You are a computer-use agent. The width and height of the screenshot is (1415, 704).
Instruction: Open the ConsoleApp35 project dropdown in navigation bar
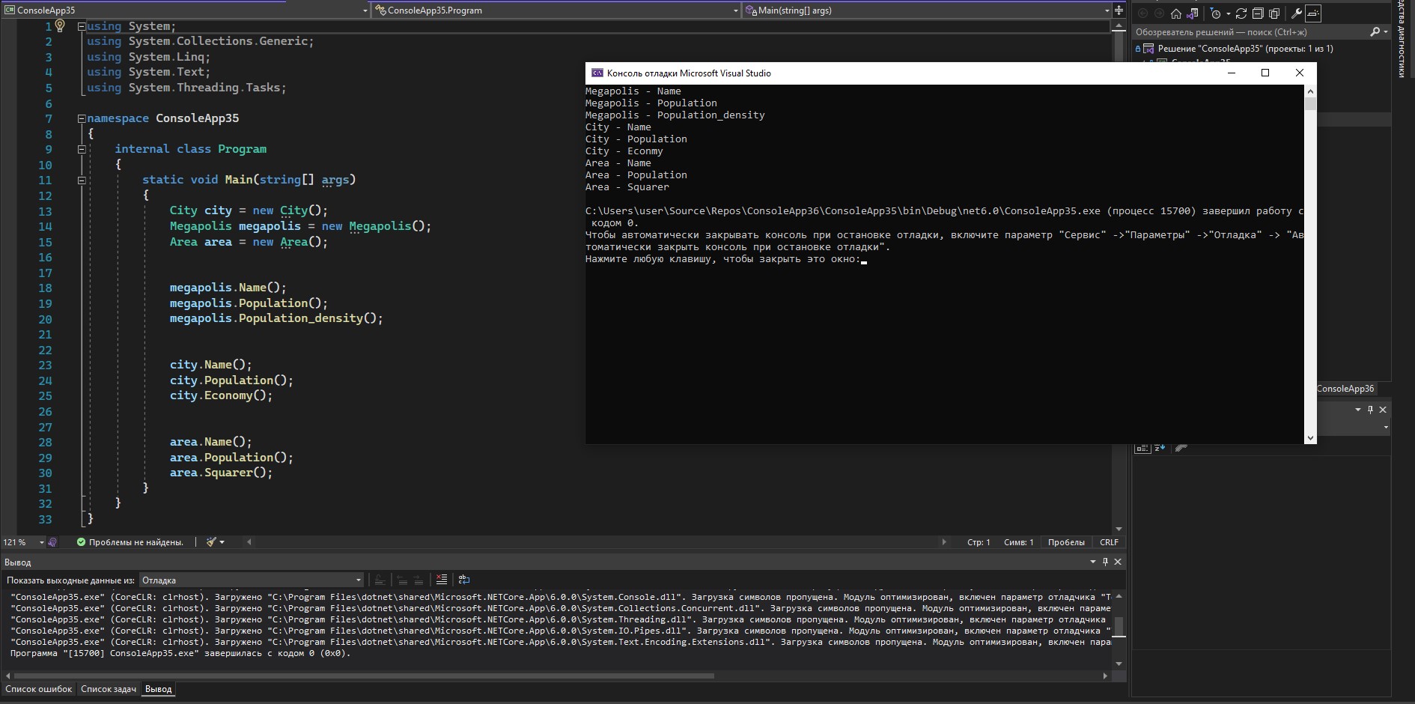point(186,10)
